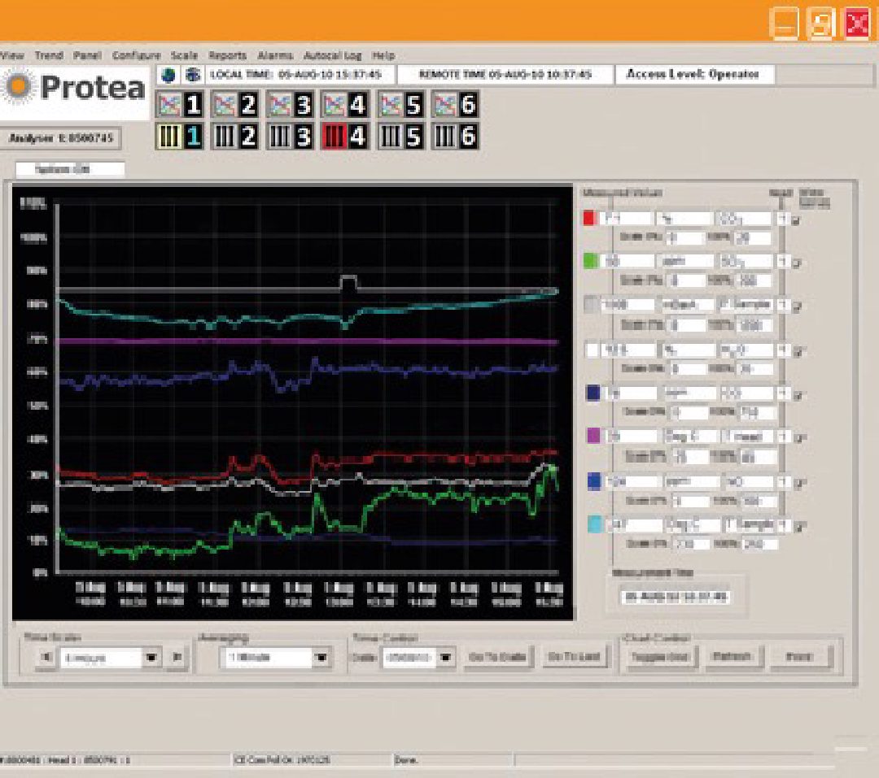
Task: Select bar panel 1 icon
Action: [178, 136]
